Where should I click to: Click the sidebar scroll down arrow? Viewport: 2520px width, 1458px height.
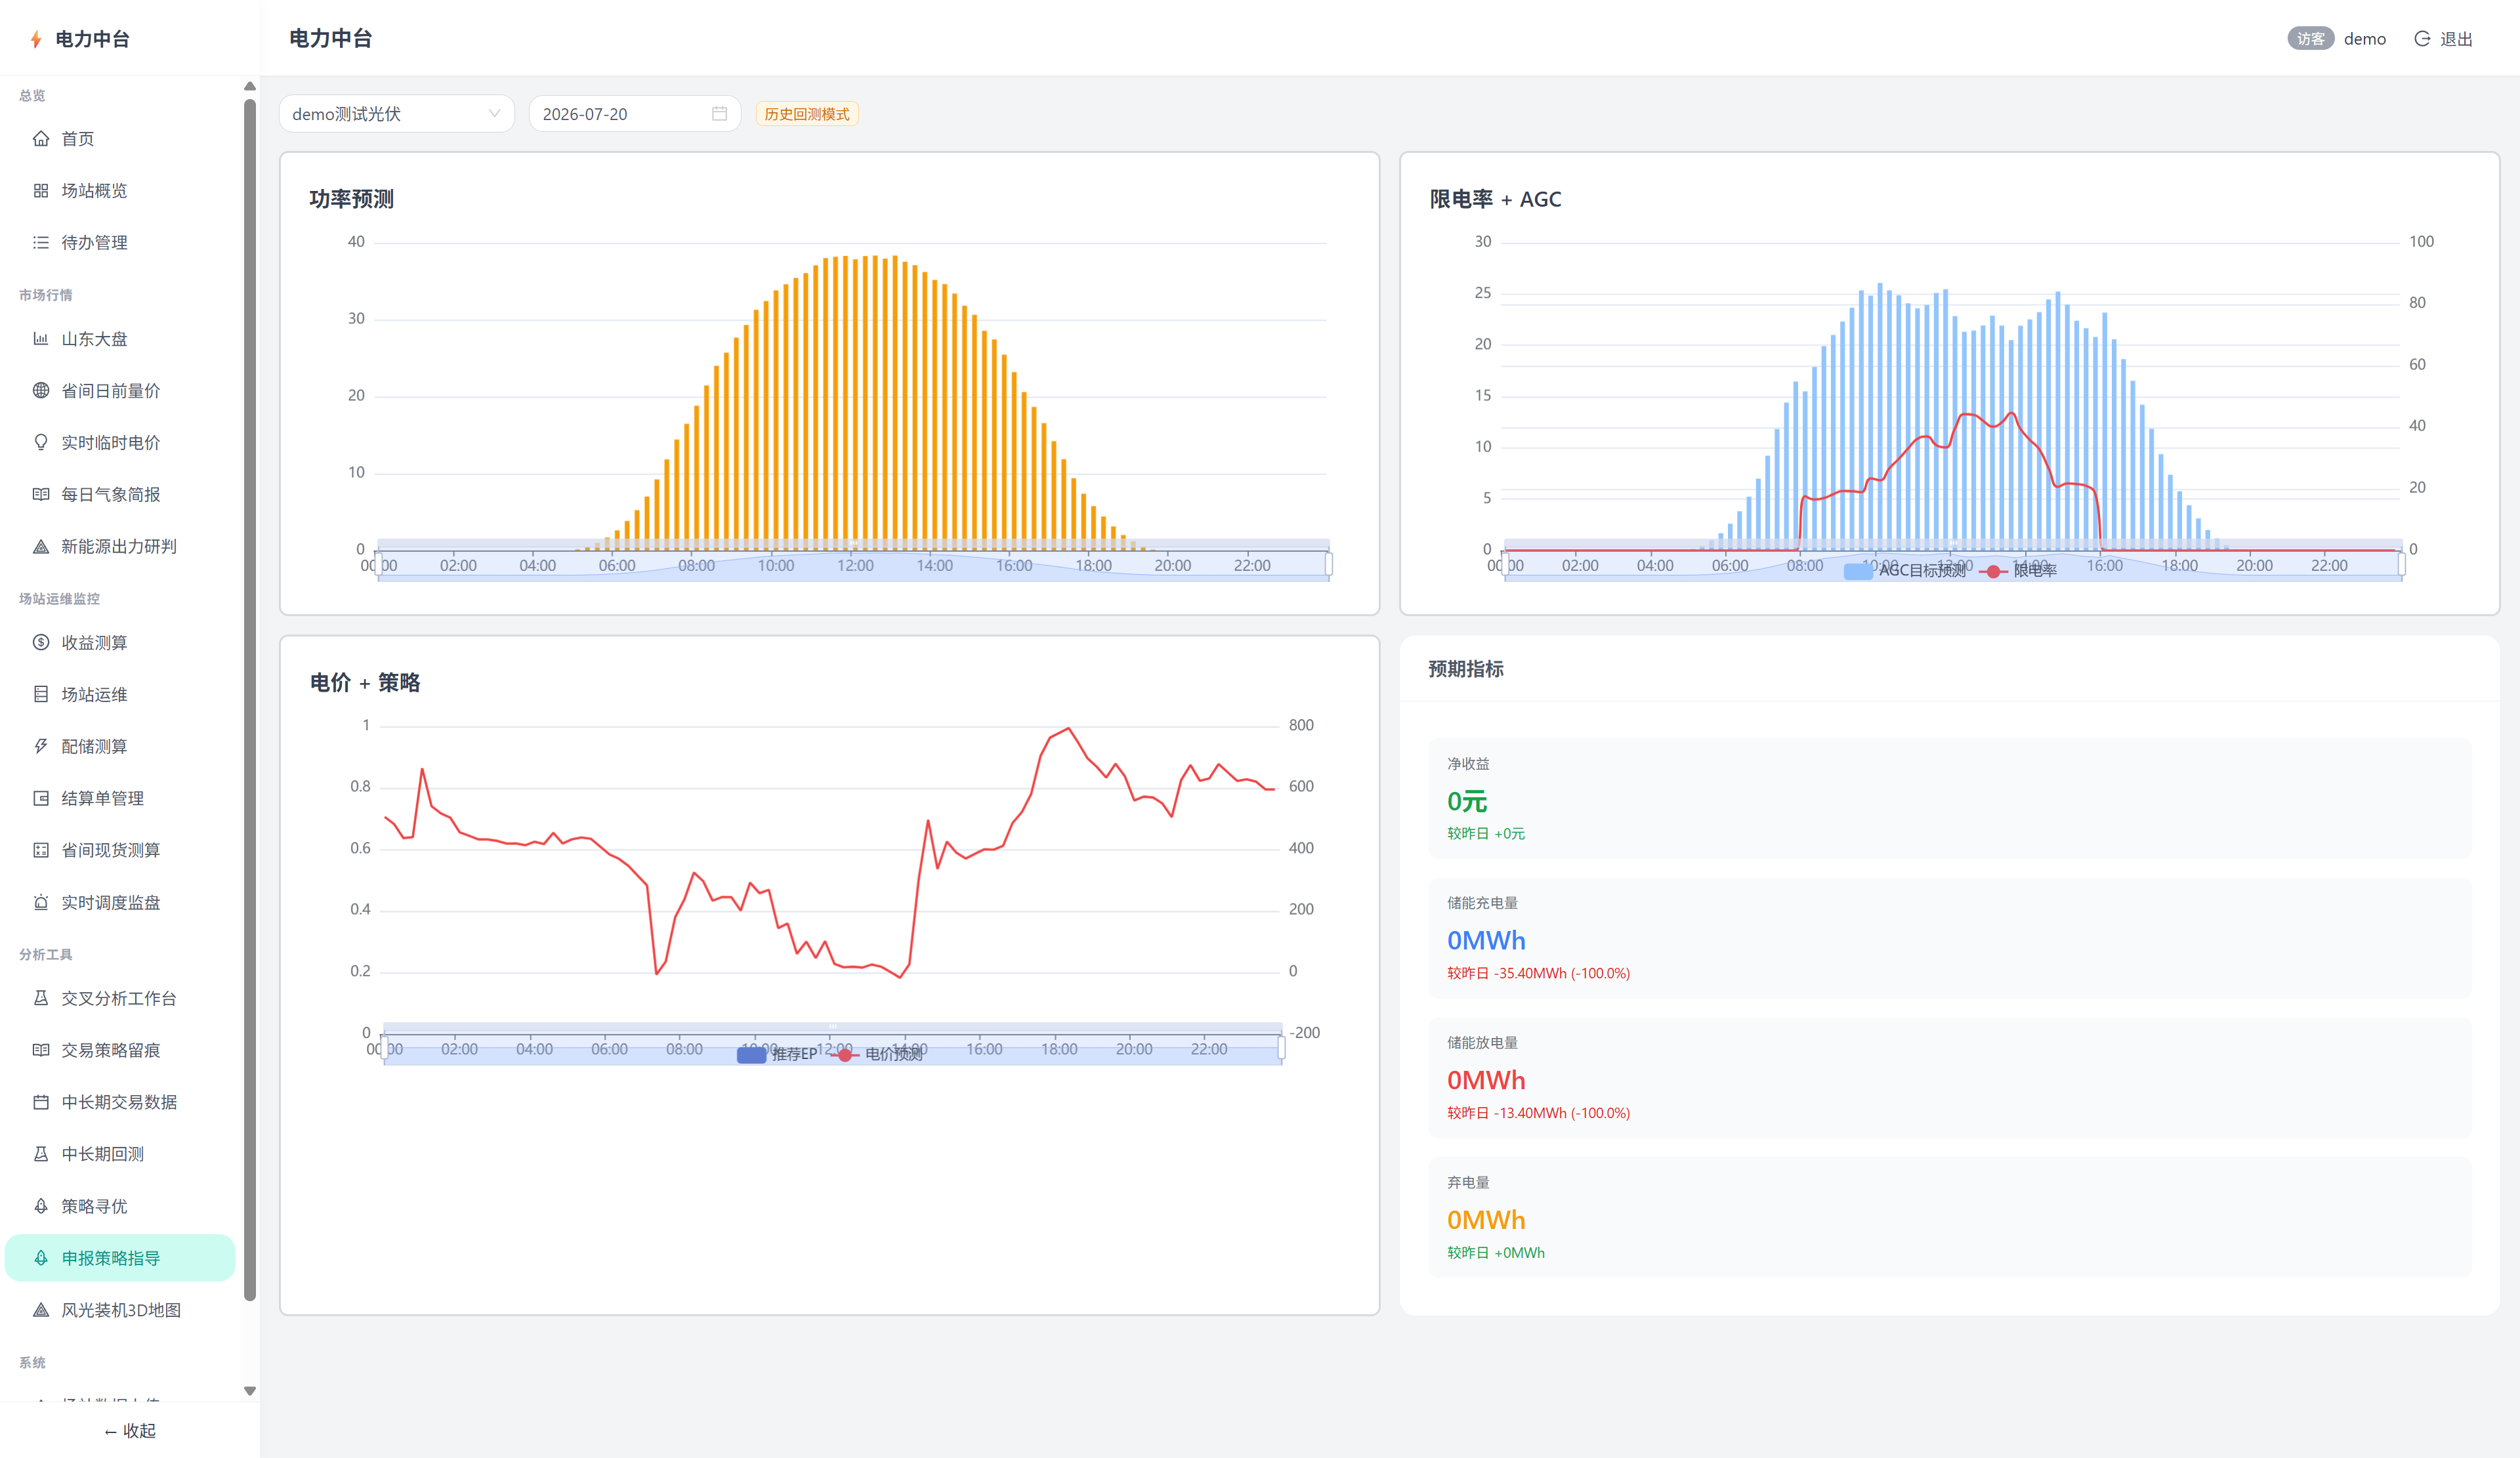point(250,1391)
